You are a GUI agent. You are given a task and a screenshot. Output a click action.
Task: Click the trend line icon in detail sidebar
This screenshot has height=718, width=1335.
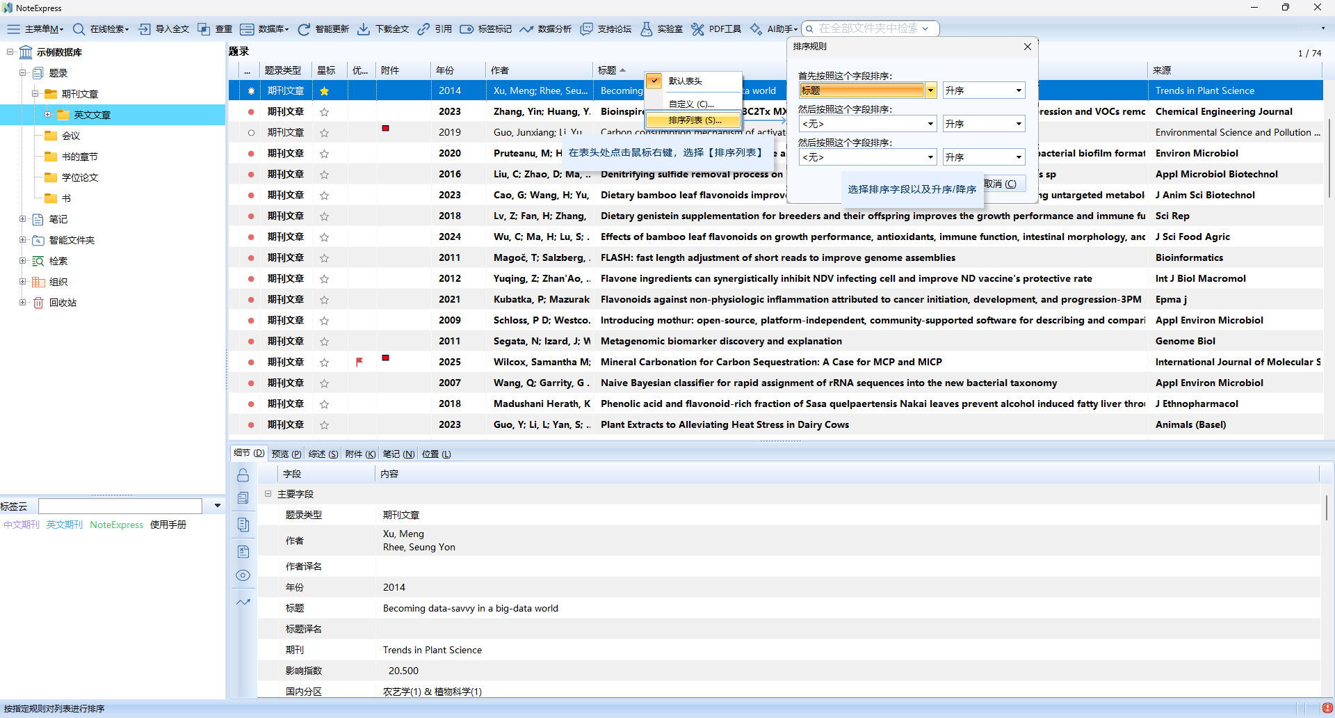tap(243, 602)
